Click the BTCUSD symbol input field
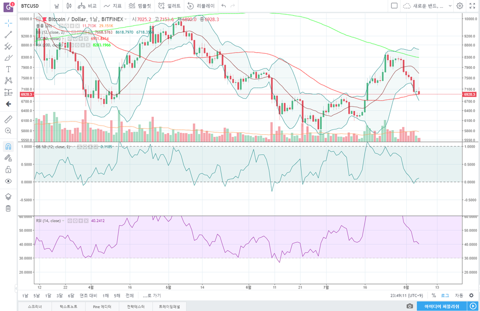This screenshot has height=311, width=480. click(30, 6)
